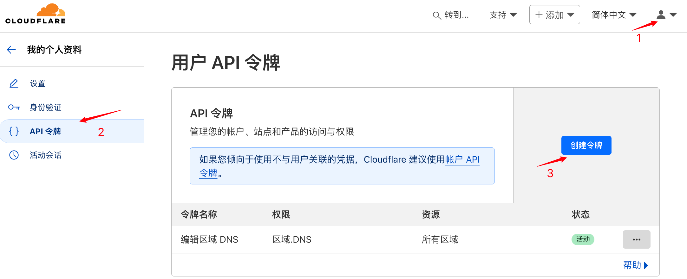Click the search magnifier icon

437,15
